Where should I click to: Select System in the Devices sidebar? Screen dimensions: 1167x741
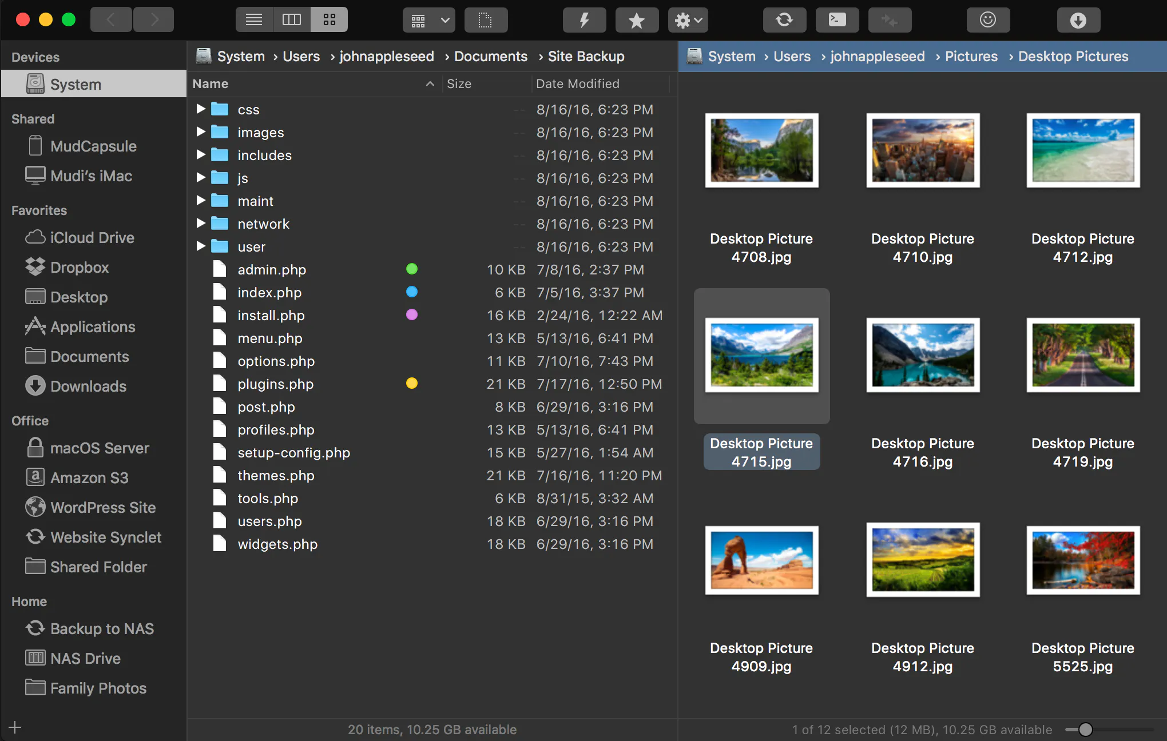tap(94, 84)
